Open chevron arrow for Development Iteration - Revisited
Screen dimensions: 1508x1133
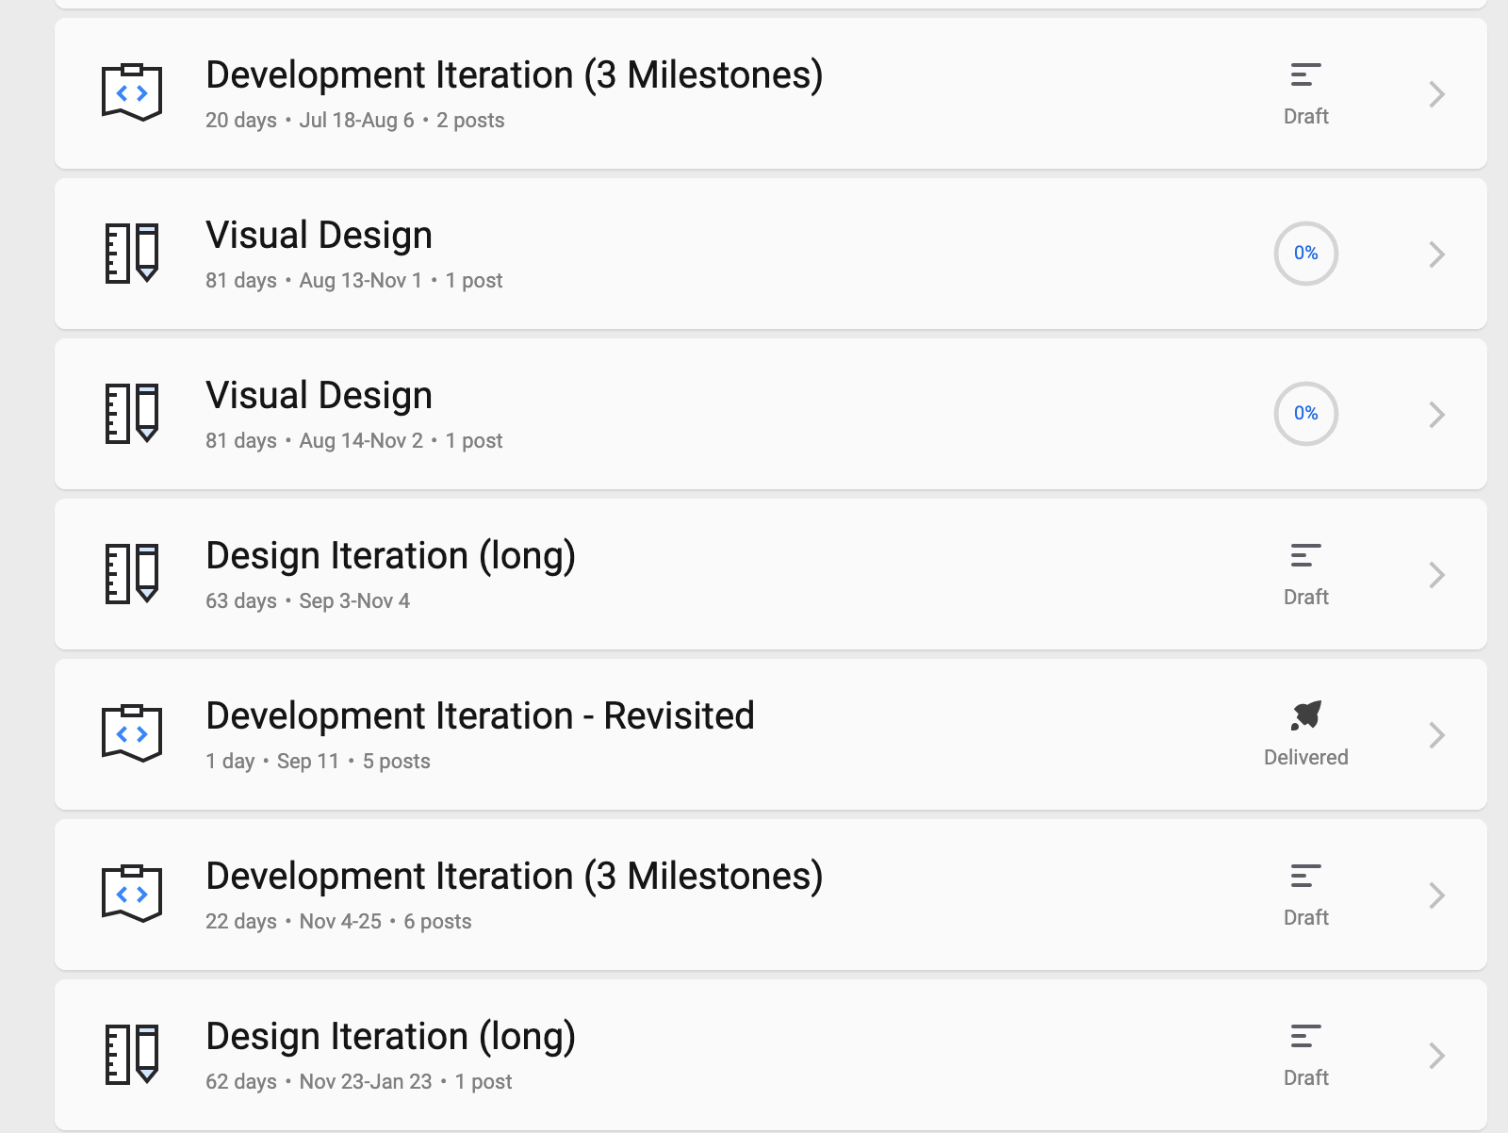point(1436,735)
